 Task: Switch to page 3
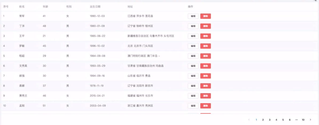tap(270, 120)
